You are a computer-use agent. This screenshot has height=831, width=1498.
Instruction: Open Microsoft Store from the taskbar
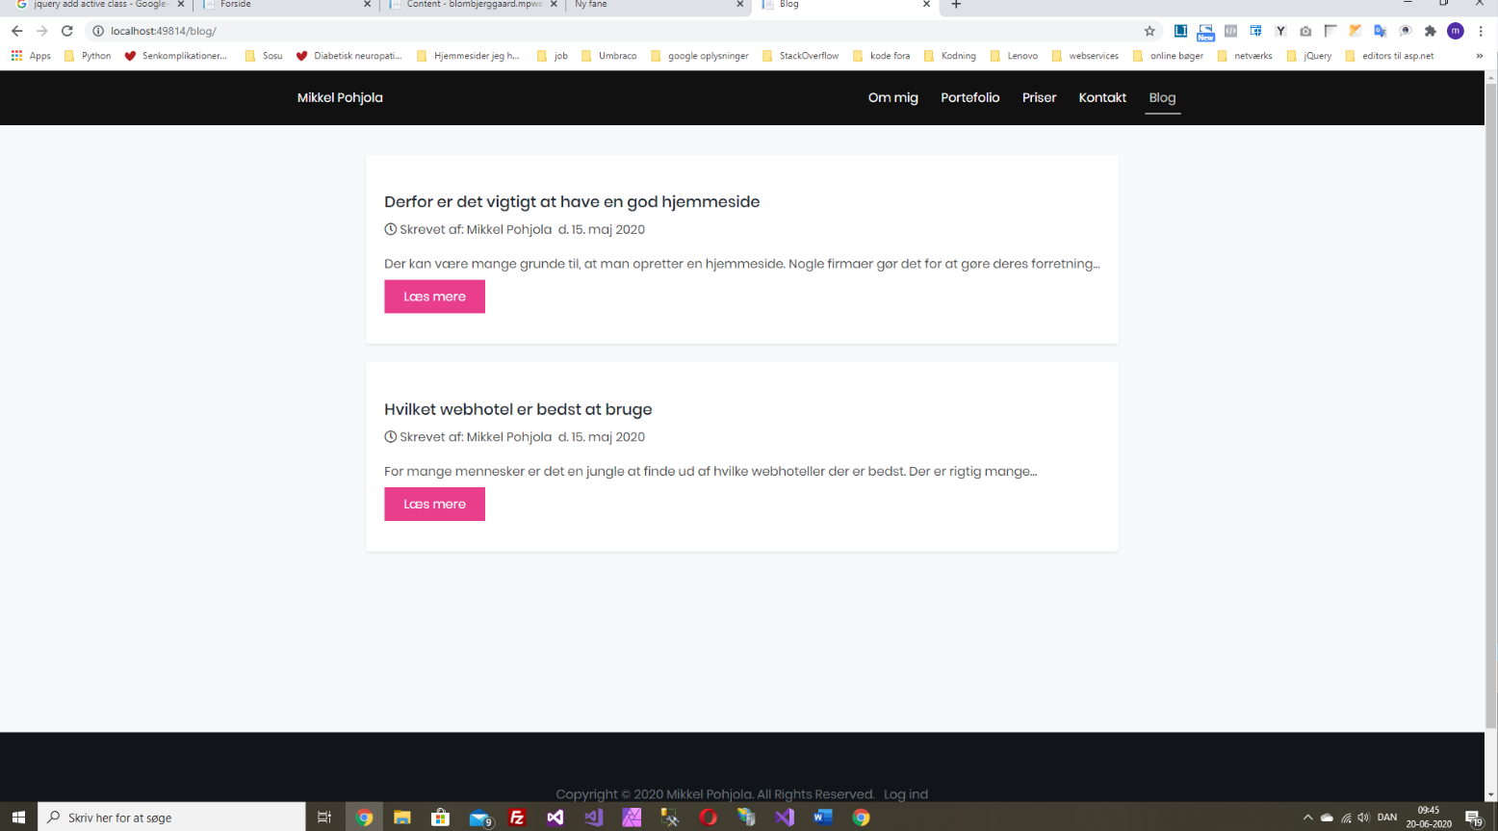(x=441, y=818)
